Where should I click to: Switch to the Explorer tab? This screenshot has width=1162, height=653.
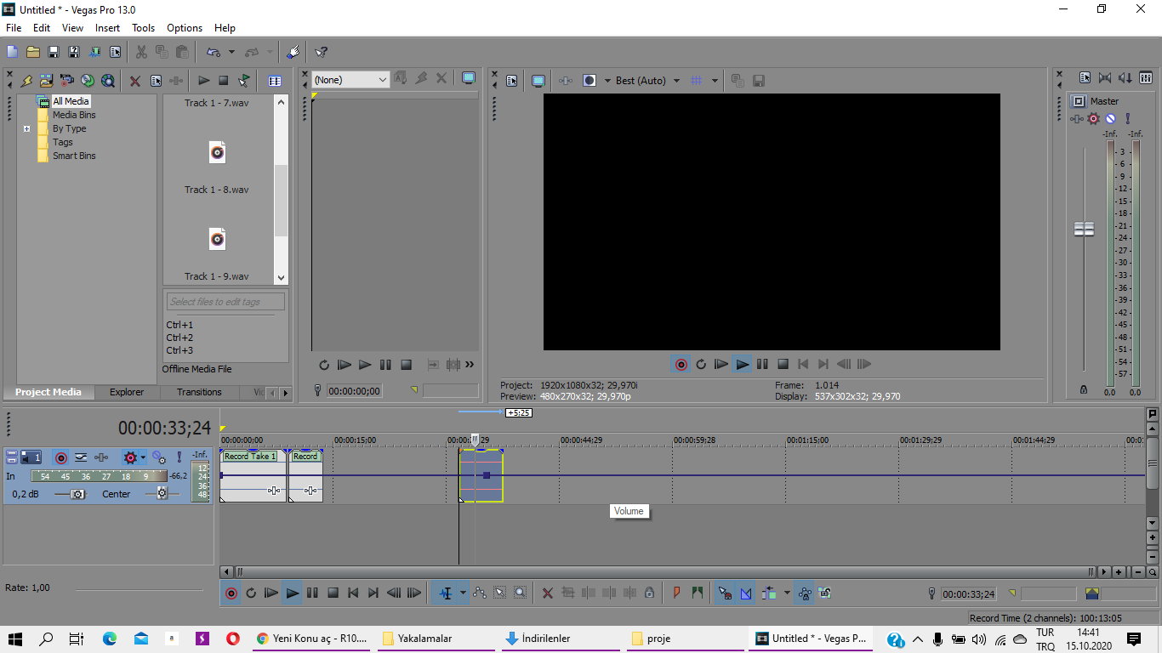127,392
